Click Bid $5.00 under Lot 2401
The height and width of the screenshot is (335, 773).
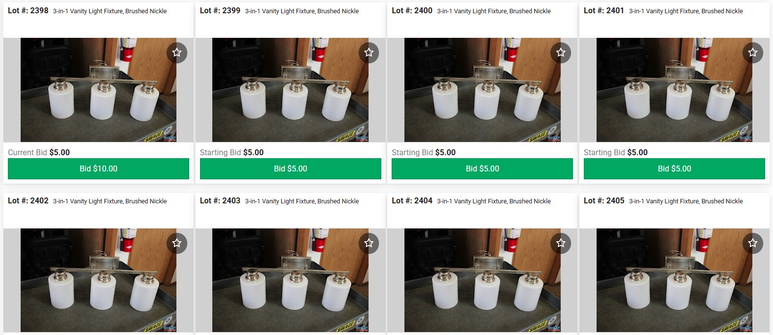point(674,168)
